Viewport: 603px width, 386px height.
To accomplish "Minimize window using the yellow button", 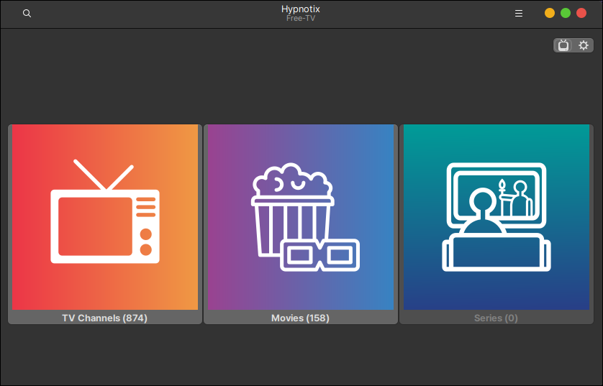I will click(550, 14).
